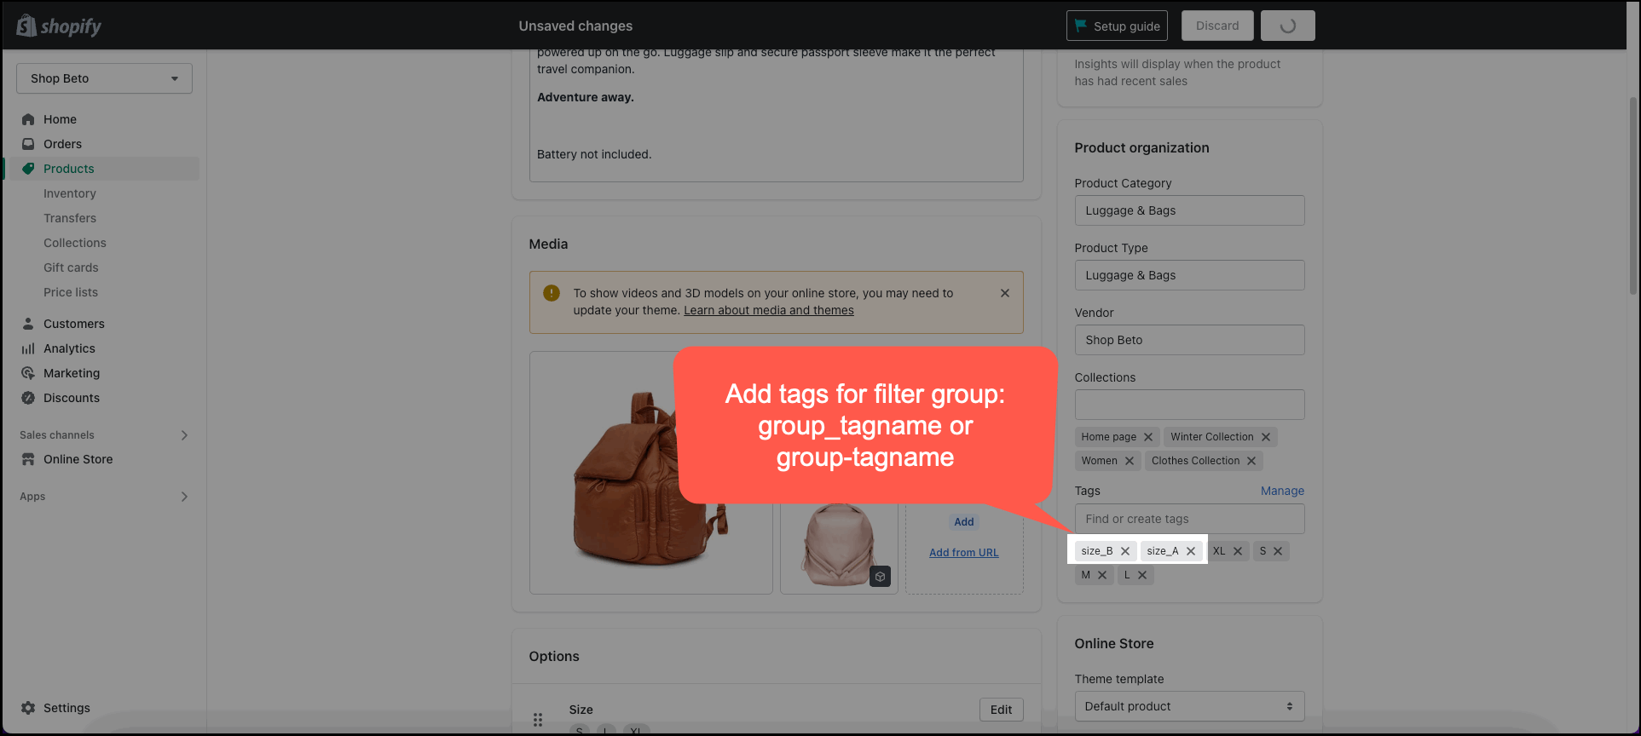Remove the size_B tag
The image size is (1641, 736).
1125,551
